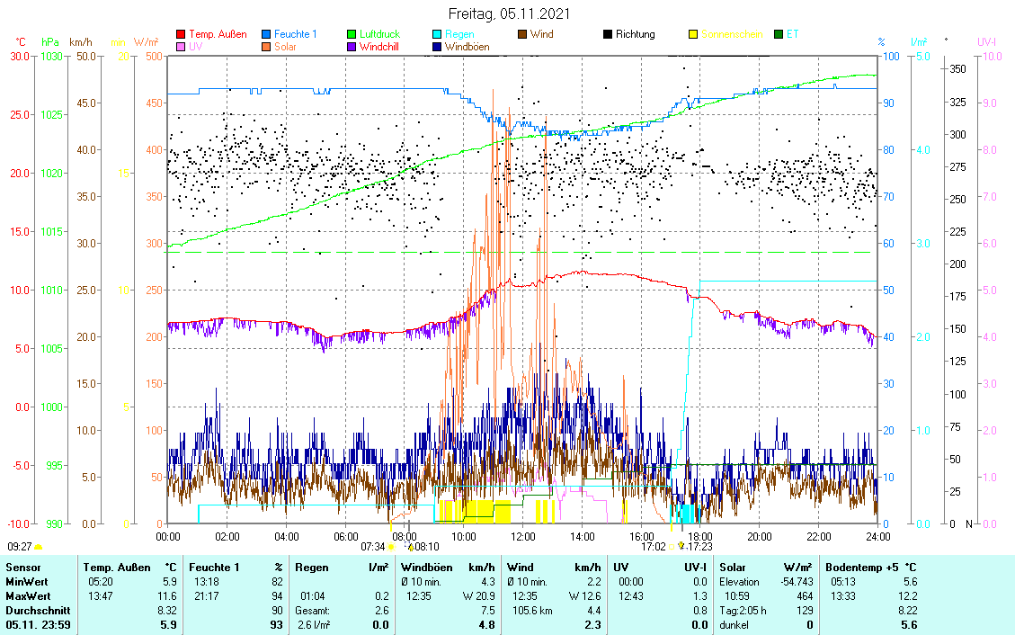
Task: Click the black Richtung legend square
Action: [x=608, y=34]
